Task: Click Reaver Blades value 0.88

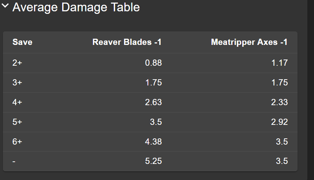Action: click(153, 63)
